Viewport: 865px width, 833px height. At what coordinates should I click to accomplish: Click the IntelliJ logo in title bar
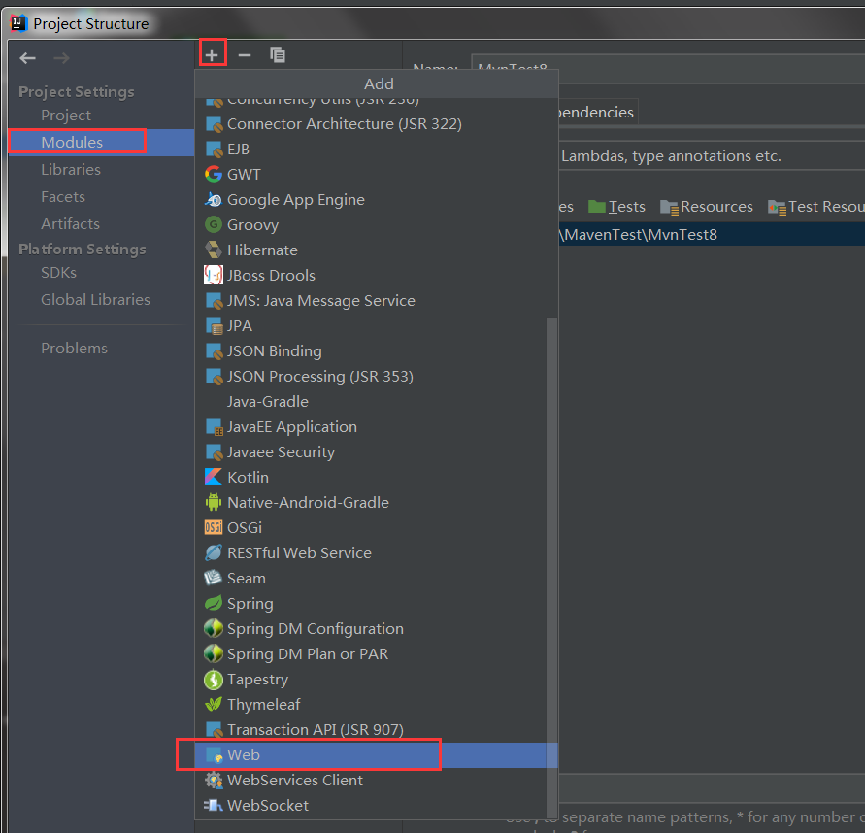pos(18,23)
